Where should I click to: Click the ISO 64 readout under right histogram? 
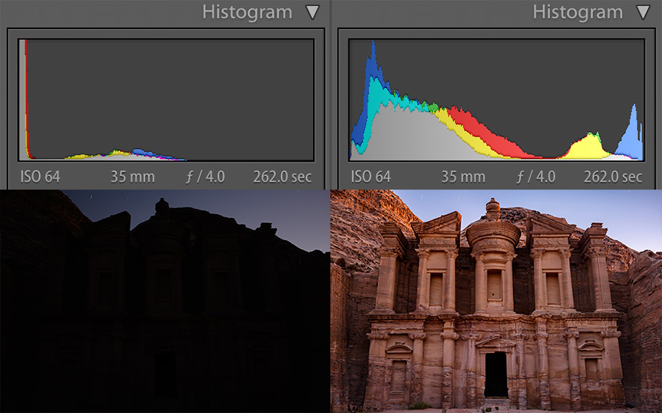point(371,177)
